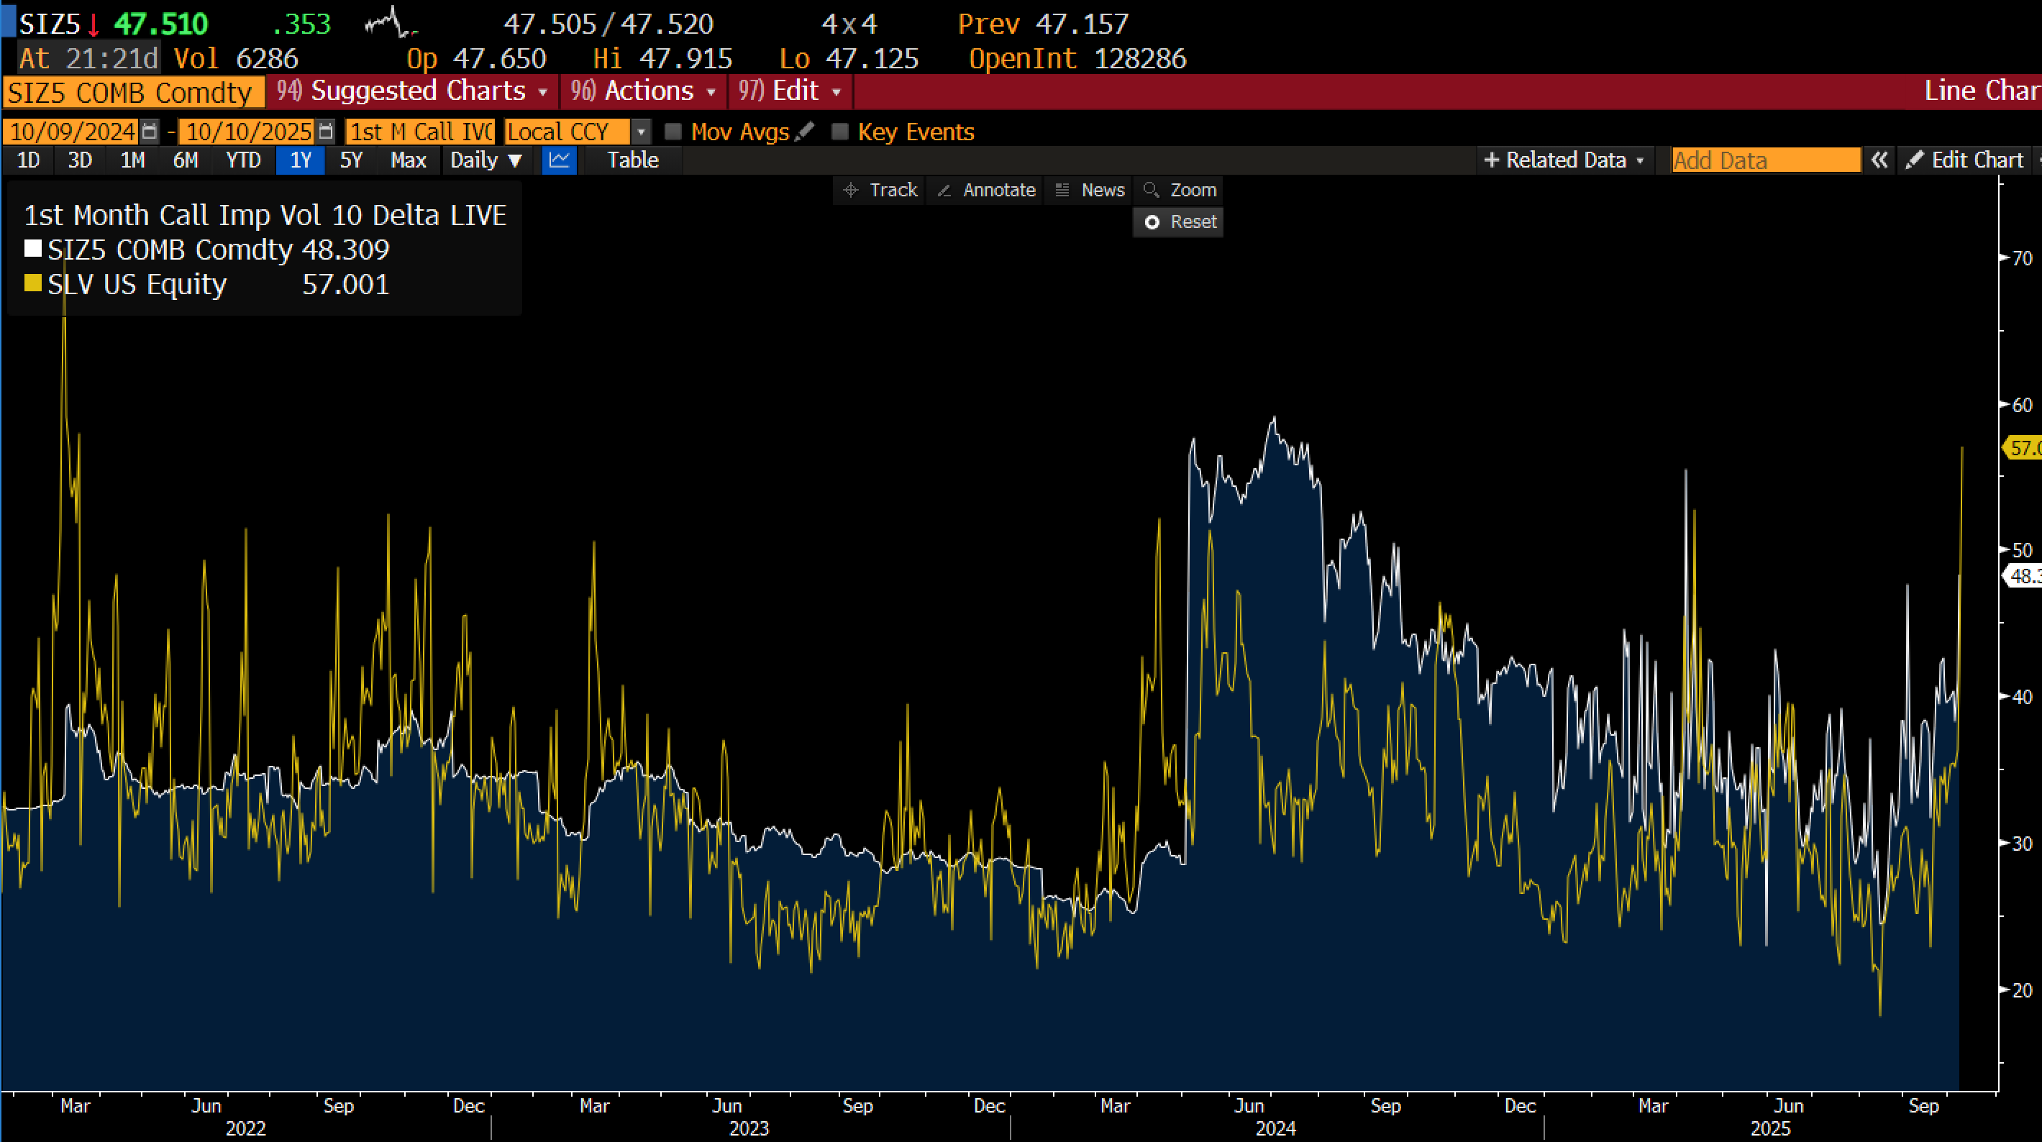This screenshot has height=1142, width=2042.
Task: Enable the Key Events checkbox
Action: click(839, 132)
